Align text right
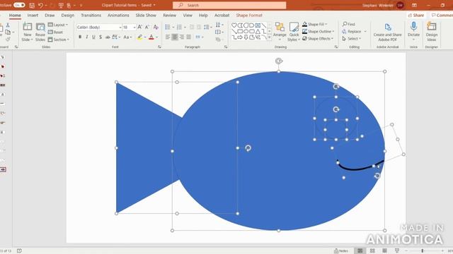Screen dimensions: 453x254 182,37
